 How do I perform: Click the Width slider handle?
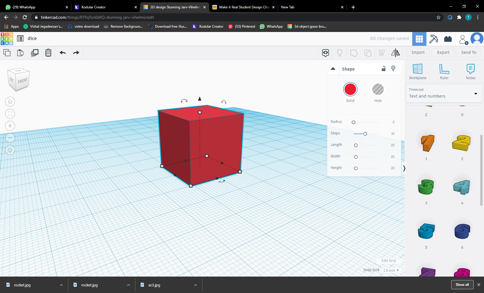tap(356, 157)
